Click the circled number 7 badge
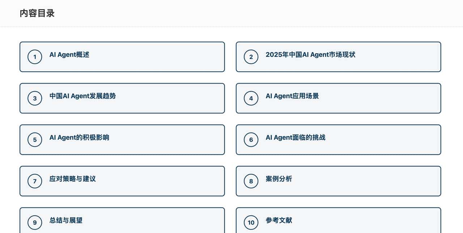The height and width of the screenshot is (233, 463). (x=34, y=181)
